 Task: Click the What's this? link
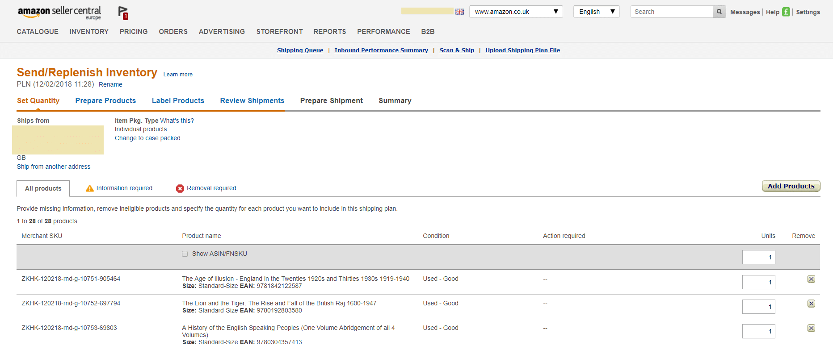[x=177, y=121]
